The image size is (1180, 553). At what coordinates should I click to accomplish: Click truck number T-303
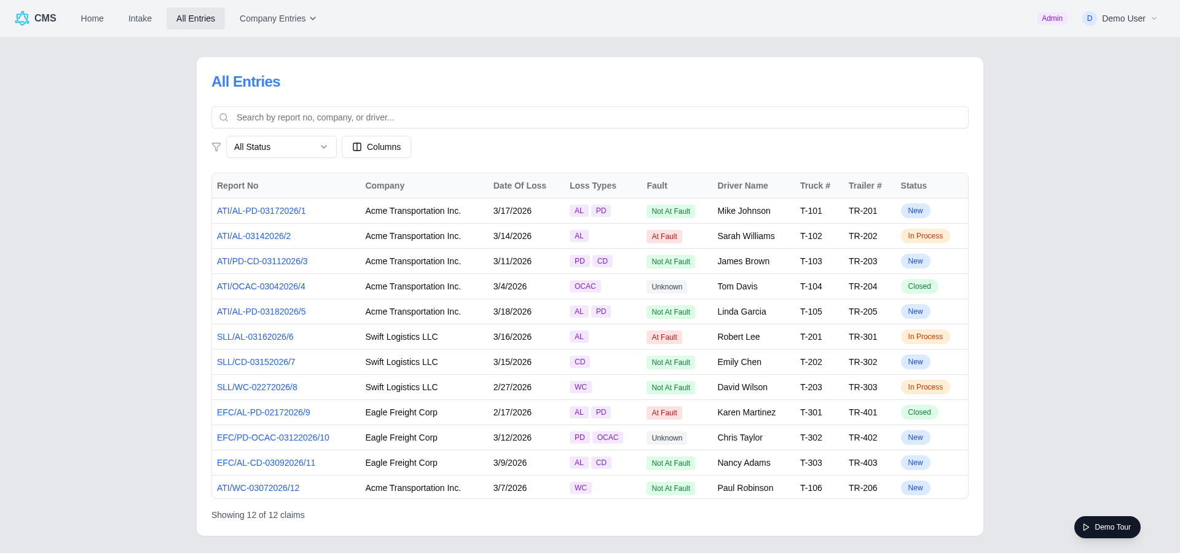(811, 463)
